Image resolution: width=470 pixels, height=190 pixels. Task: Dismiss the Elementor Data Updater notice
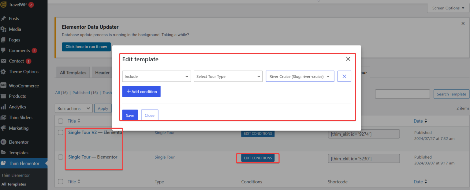click(463, 23)
